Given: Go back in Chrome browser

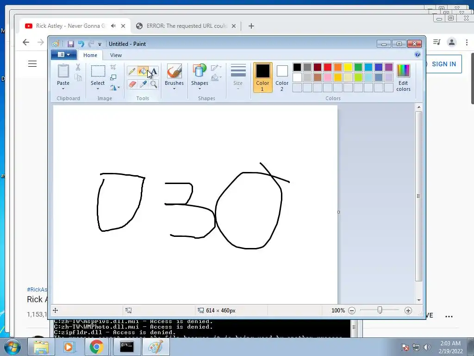Looking at the screenshot, I should pyautogui.click(x=26, y=42).
